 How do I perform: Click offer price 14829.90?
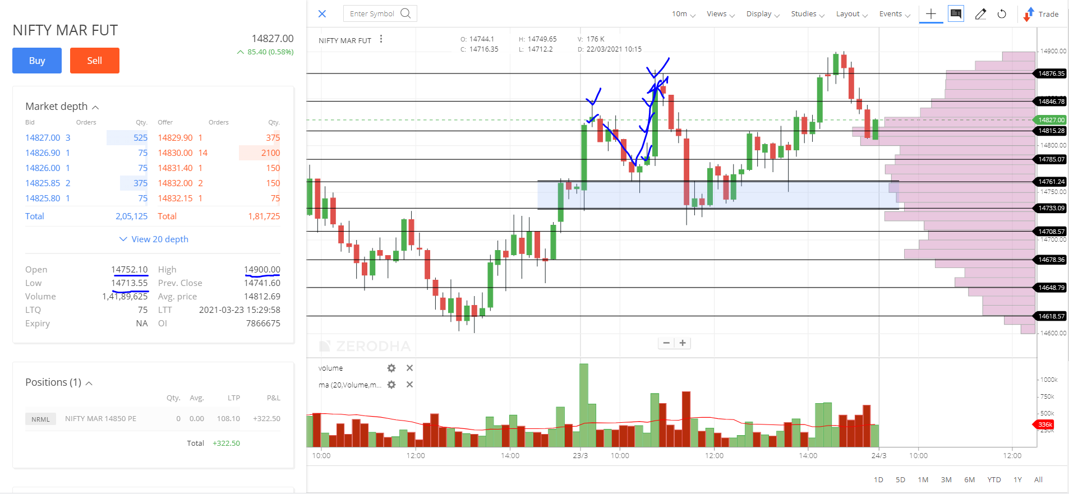(x=175, y=138)
